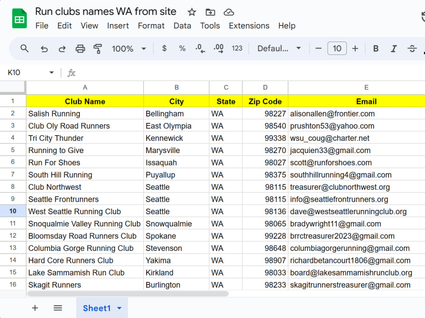
Task: Select column A header
Action: point(85,88)
